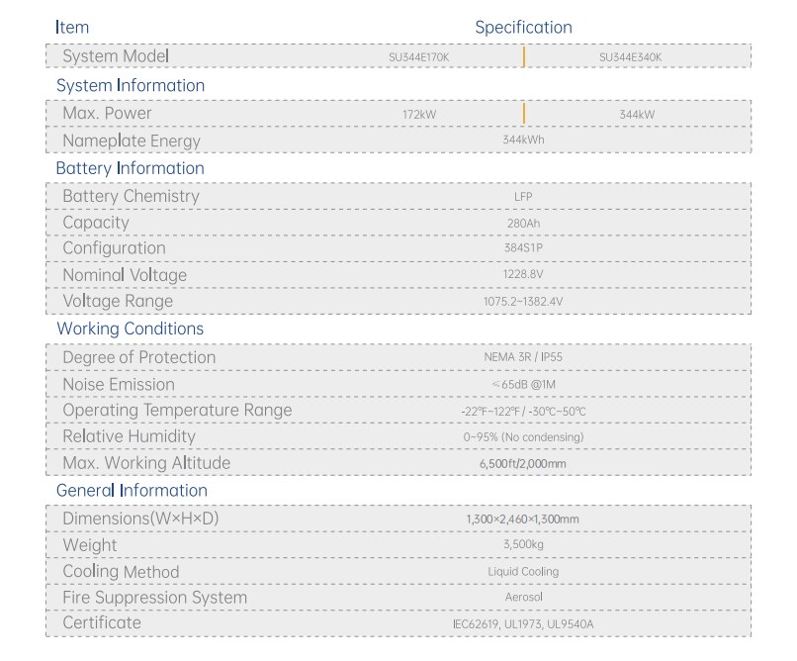Click the Battery Information heading

[x=131, y=168]
